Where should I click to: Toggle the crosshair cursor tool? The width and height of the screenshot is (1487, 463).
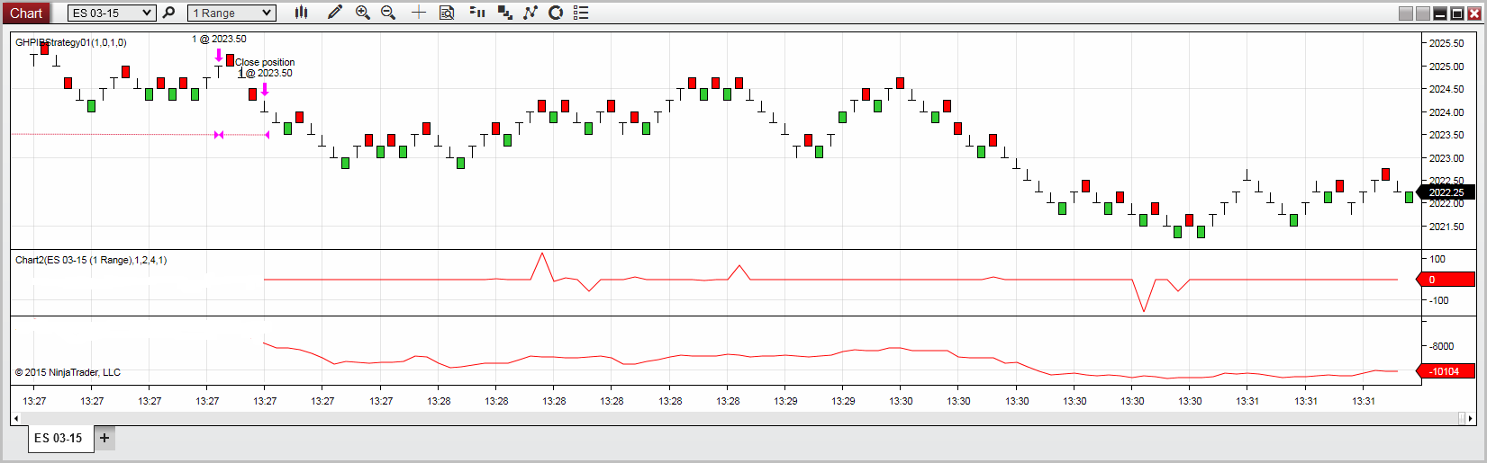(x=419, y=13)
